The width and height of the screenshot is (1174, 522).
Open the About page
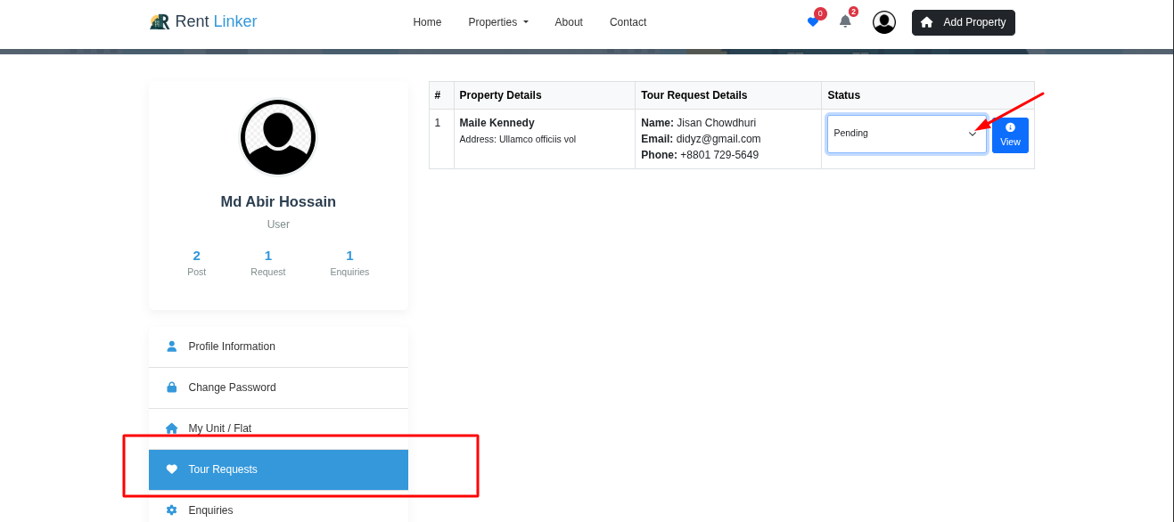coord(569,22)
